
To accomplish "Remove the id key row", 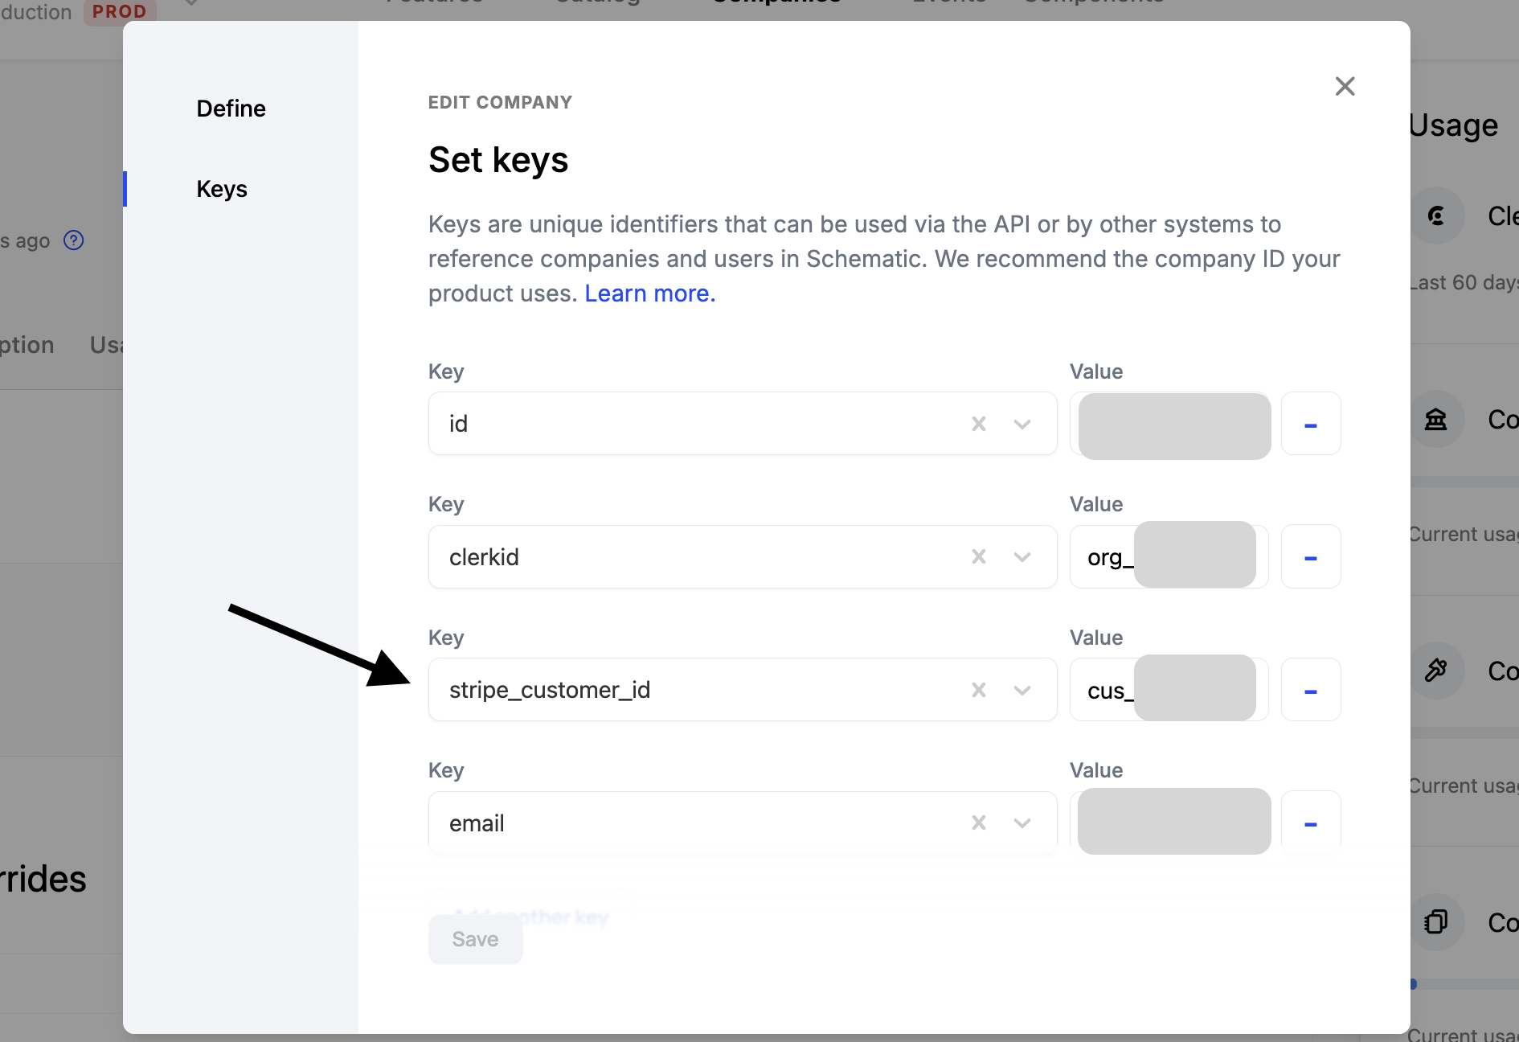I will tap(1310, 424).
